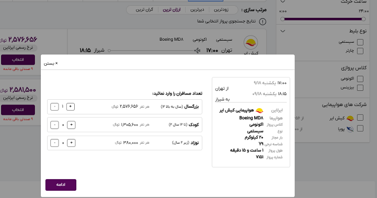This screenshot has width=377, height=198.
Task: Click the ادامه continue button
Action: coord(61,185)
